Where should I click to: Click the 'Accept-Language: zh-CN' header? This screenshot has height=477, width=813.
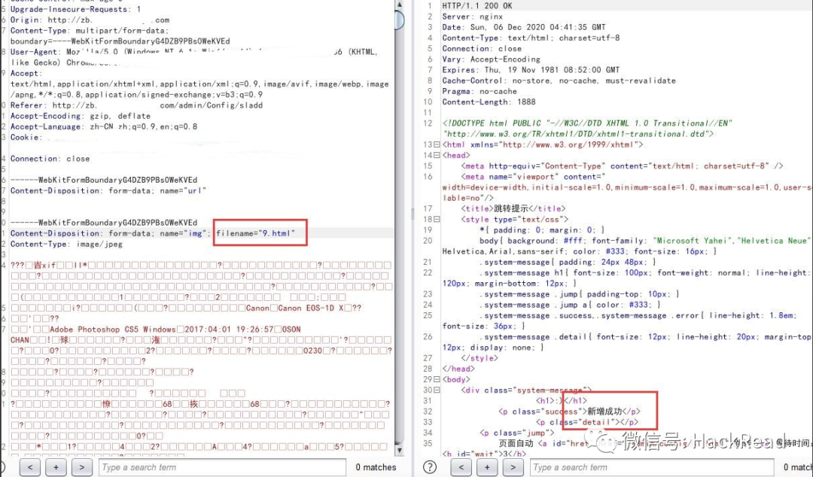104,126
